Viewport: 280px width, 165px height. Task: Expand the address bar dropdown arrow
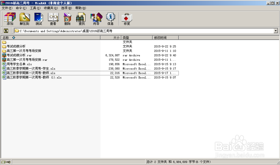(276, 31)
